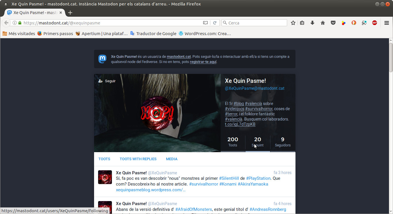The height and width of the screenshot is (214, 393).
Task: Open a new tab with plus button
Action: 70,13
